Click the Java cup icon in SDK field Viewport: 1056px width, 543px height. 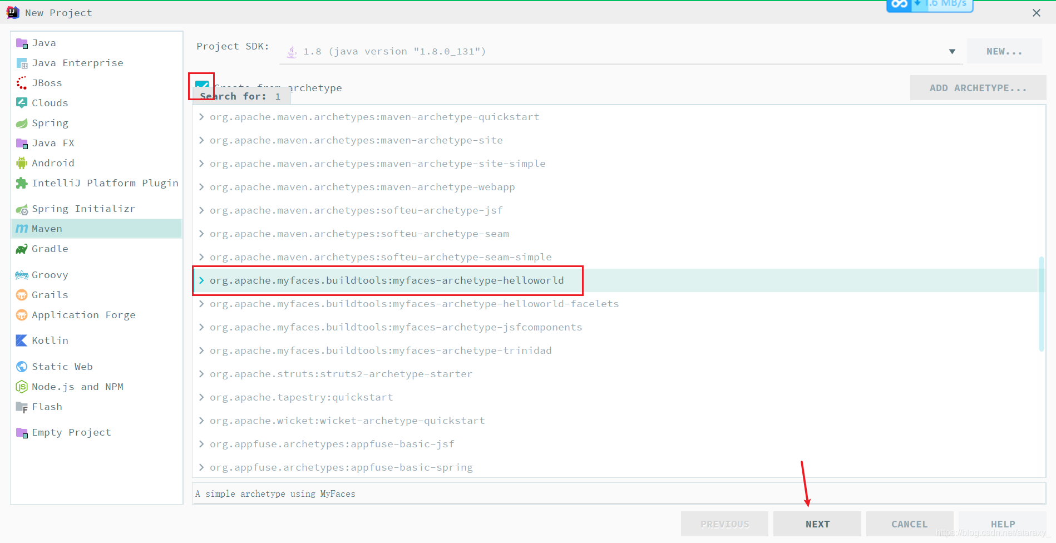292,52
